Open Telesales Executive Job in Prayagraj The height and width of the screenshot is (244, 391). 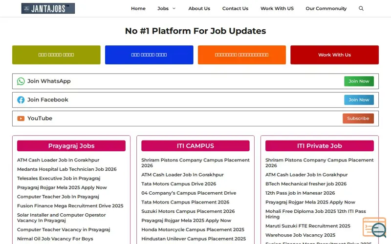(x=59, y=179)
